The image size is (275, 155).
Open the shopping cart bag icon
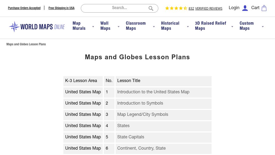[x=264, y=8]
